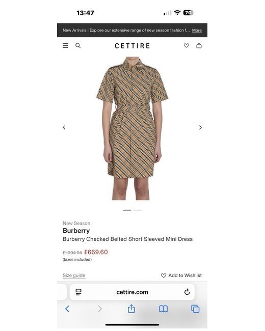Screen dimensions: 265x331
Task: Tap the Burberry dress product image
Action: [x=132, y=128]
